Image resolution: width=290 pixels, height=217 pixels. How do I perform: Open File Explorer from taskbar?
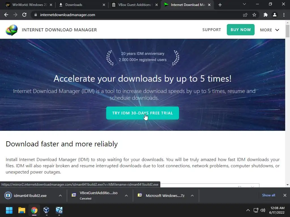click(22, 210)
